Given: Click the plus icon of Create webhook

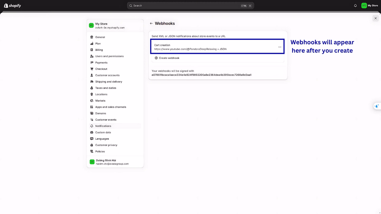Looking at the screenshot, I should (x=156, y=58).
